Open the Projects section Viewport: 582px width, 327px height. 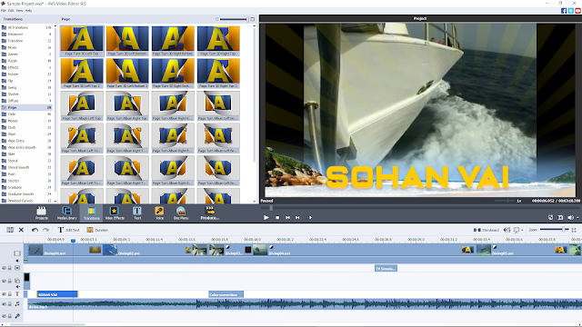[41, 213]
